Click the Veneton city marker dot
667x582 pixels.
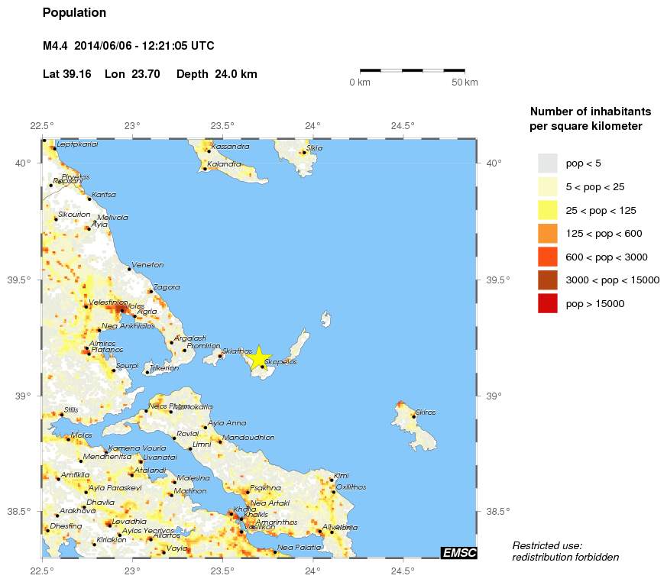129,269
